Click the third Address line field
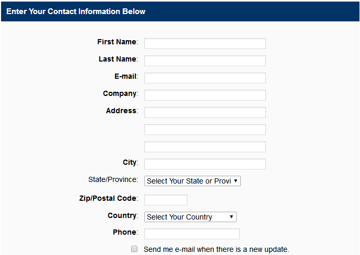The width and height of the screenshot is (360, 255). (205, 147)
